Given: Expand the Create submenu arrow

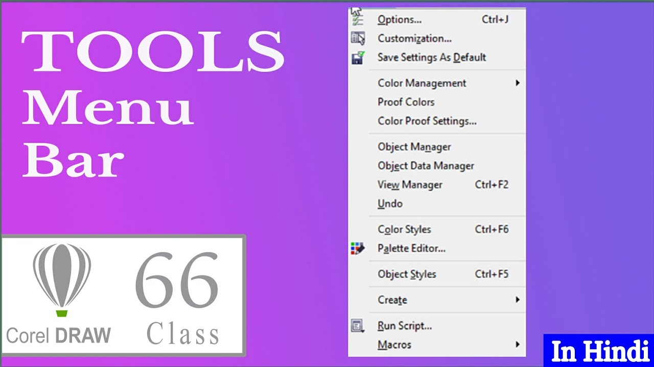Looking at the screenshot, I should tap(517, 300).
